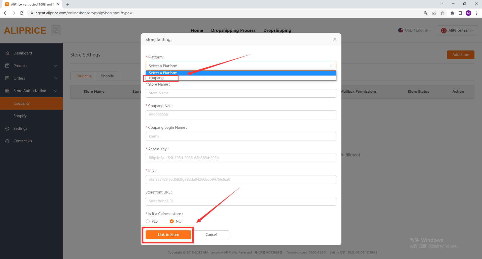Focus the Coupang Login Name field
The width and height of the screenshot is (482, 259).
[x=241, y=136]
